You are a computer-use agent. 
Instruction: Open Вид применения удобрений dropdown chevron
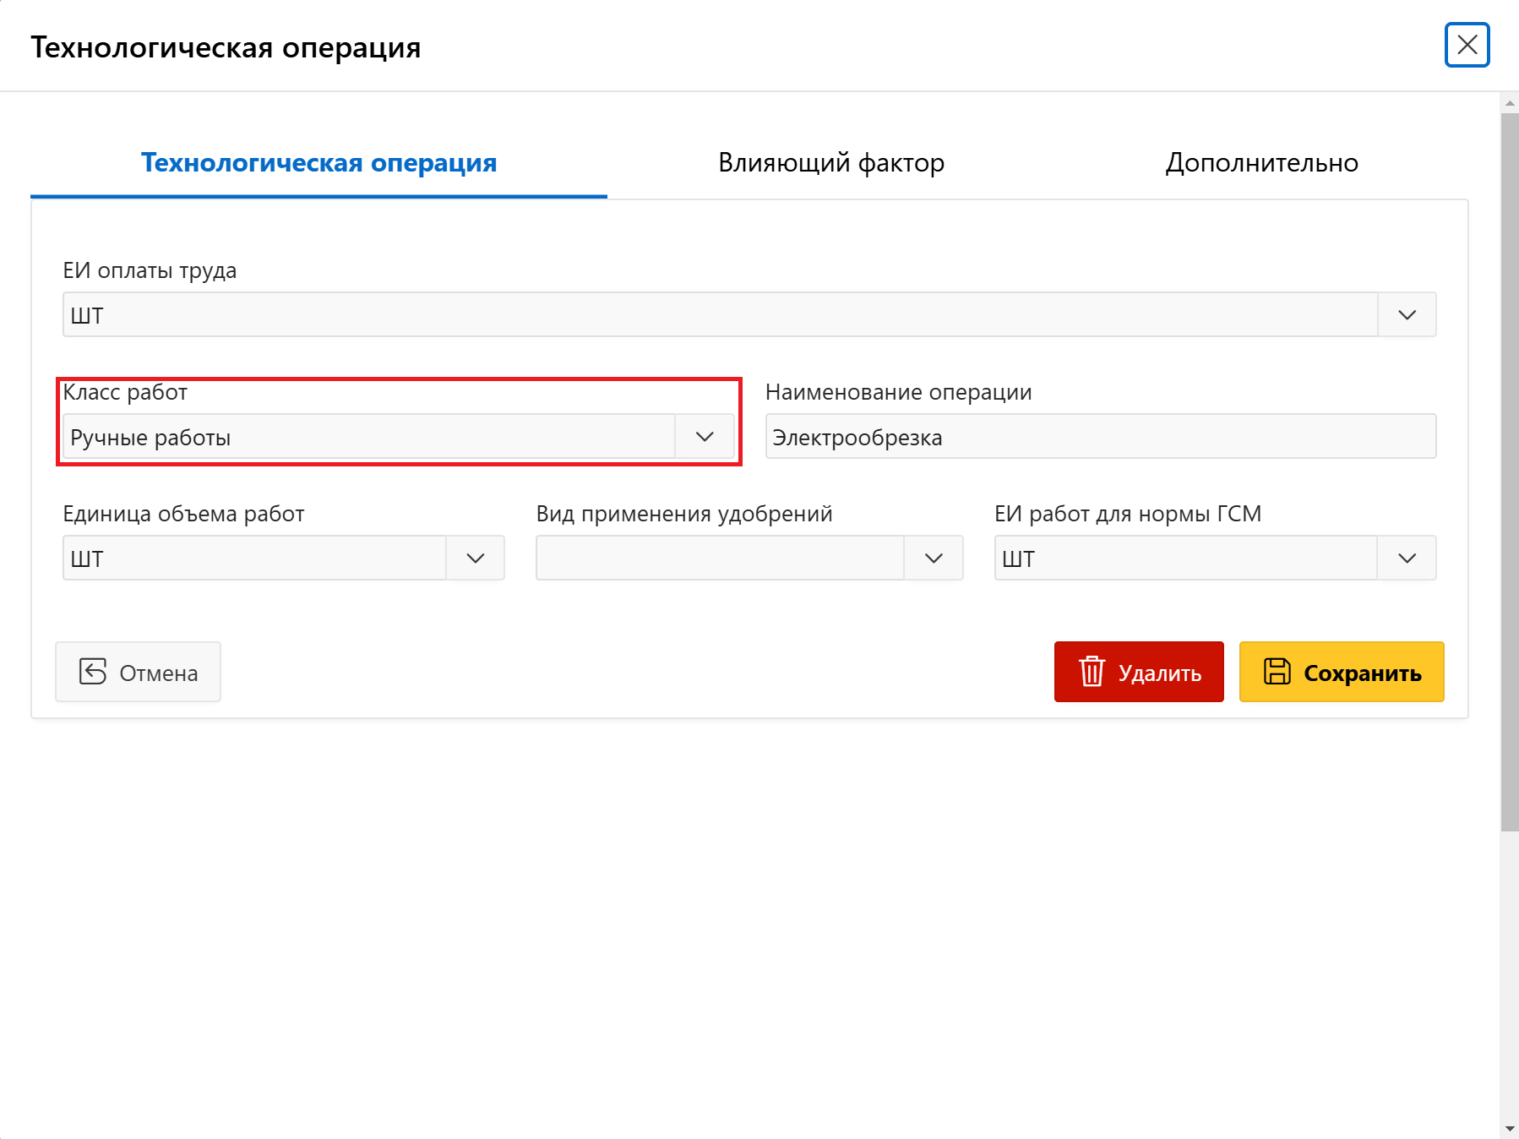pyautogui.click(x=934, y=559)
